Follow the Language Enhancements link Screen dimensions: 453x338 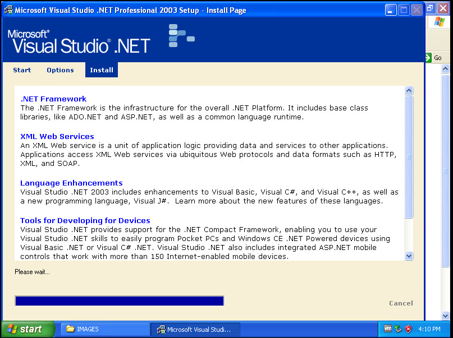point(71,183)
